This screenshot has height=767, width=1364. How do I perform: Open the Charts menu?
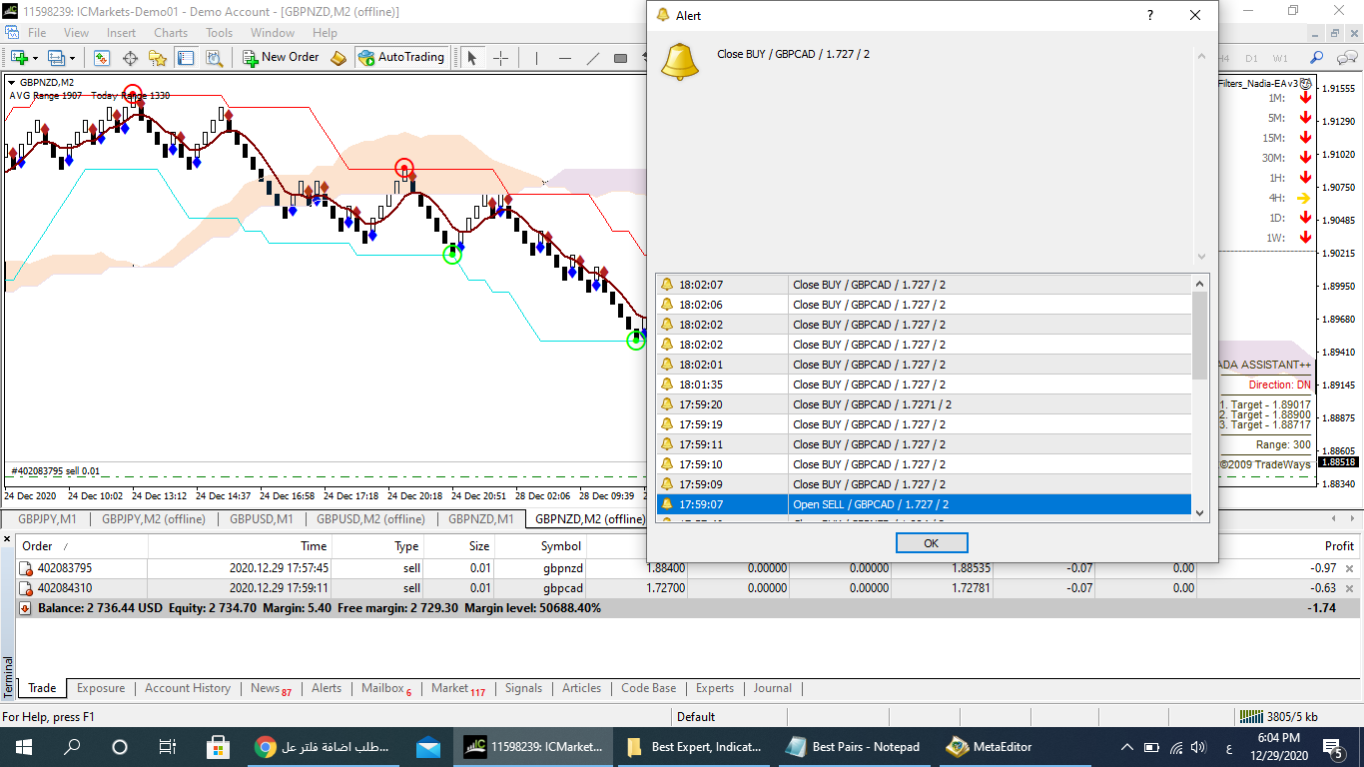[171, 33]
